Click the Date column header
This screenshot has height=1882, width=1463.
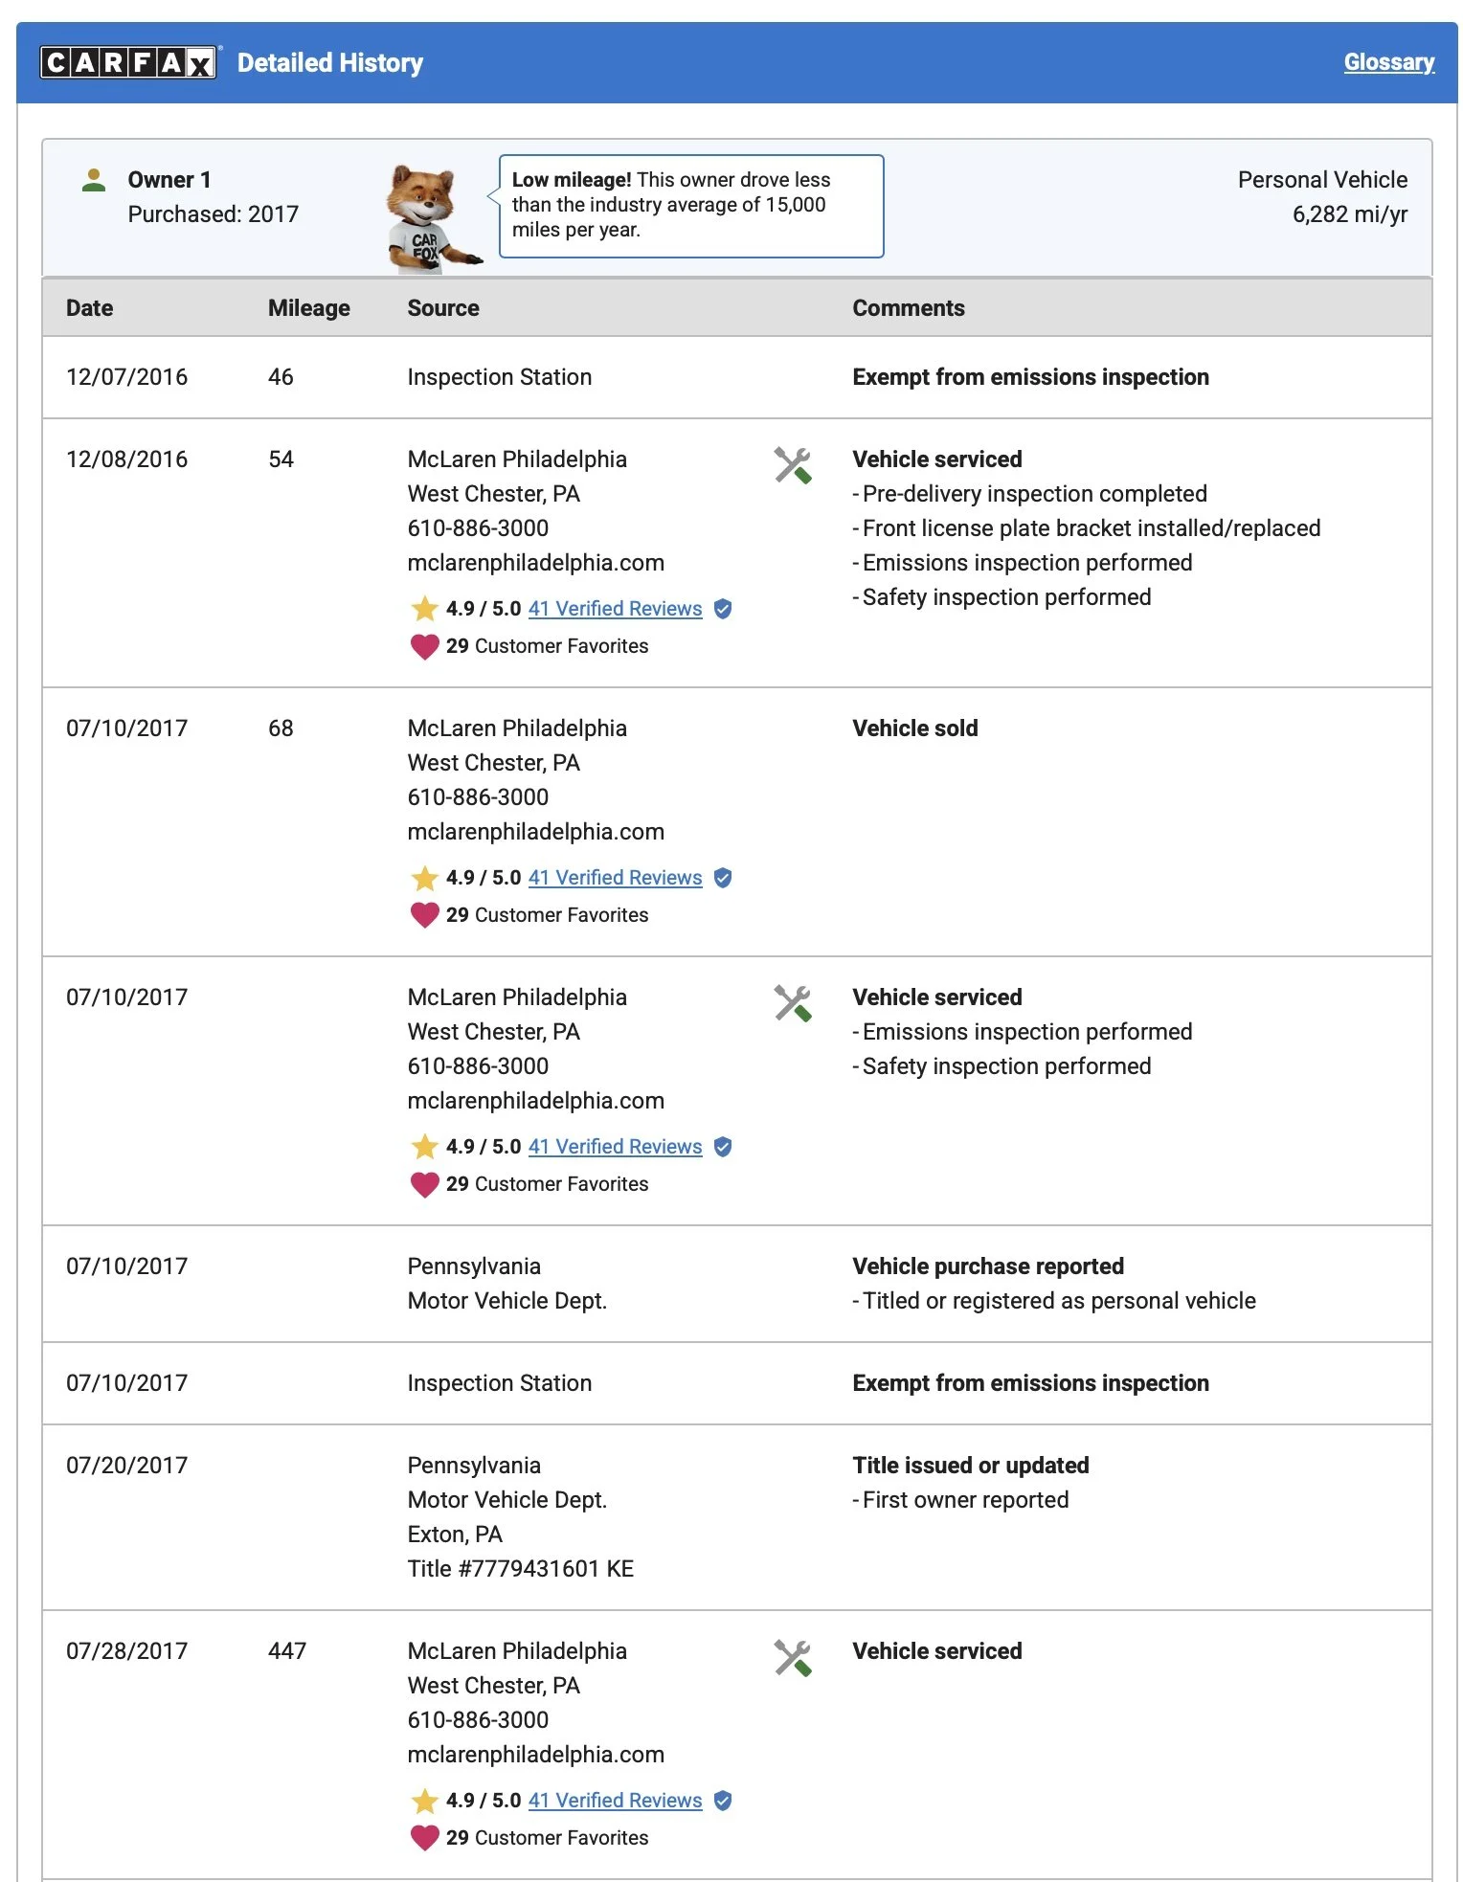tap(89, 308)
